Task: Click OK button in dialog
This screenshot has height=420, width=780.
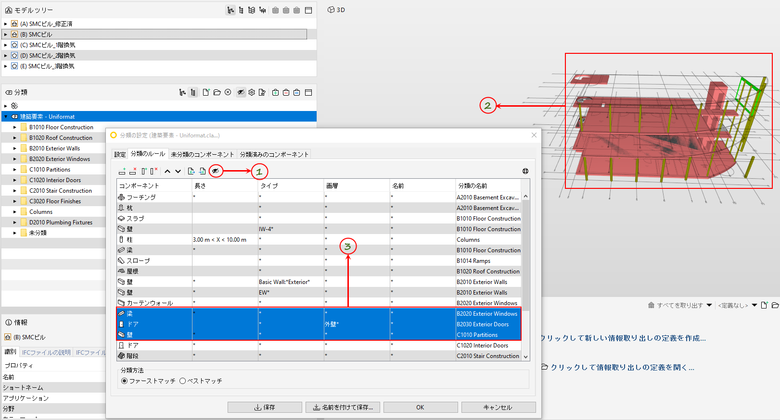Action: click(x=421, y=407)
